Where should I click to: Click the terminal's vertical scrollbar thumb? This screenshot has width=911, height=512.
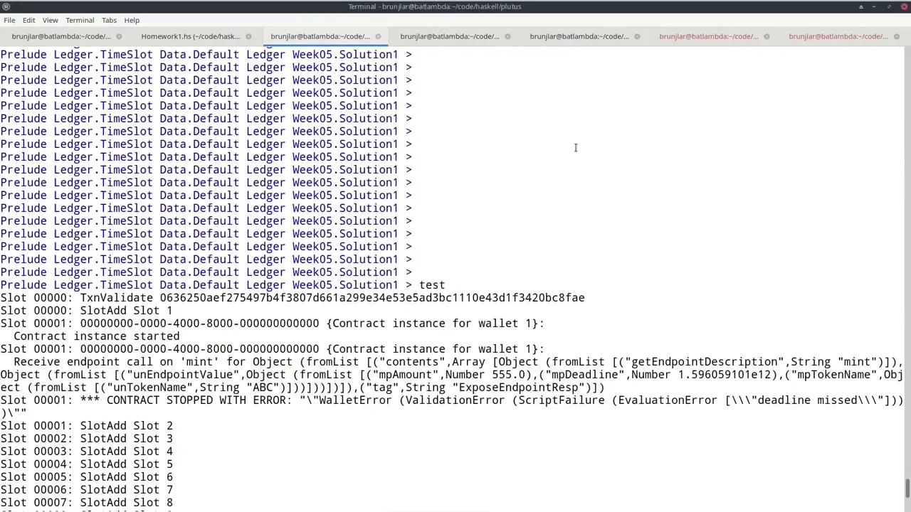pos(907,489)
